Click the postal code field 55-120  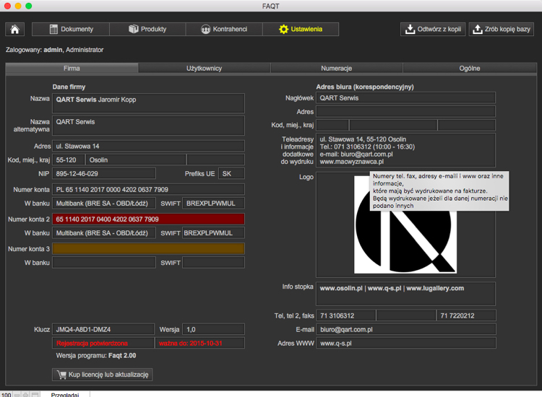[69, 160]
